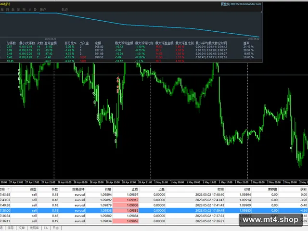Select the trade closed at 2023.05.02 17:43:47
Screen dimensions: 308x231
point(154,200)
